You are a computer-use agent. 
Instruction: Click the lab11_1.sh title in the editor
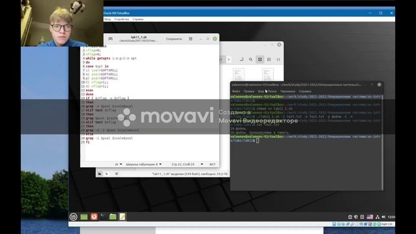click(138, 37)
